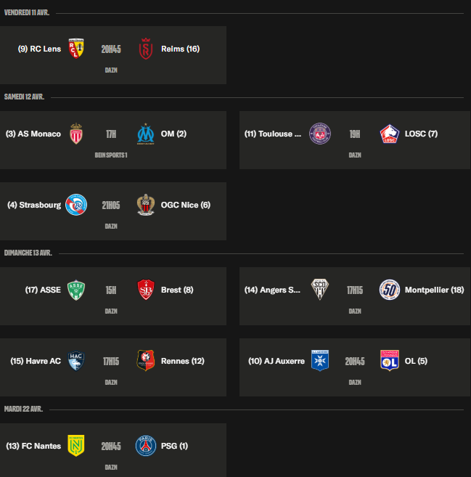Open the PSG Paris crest

(x=146, y=446)
